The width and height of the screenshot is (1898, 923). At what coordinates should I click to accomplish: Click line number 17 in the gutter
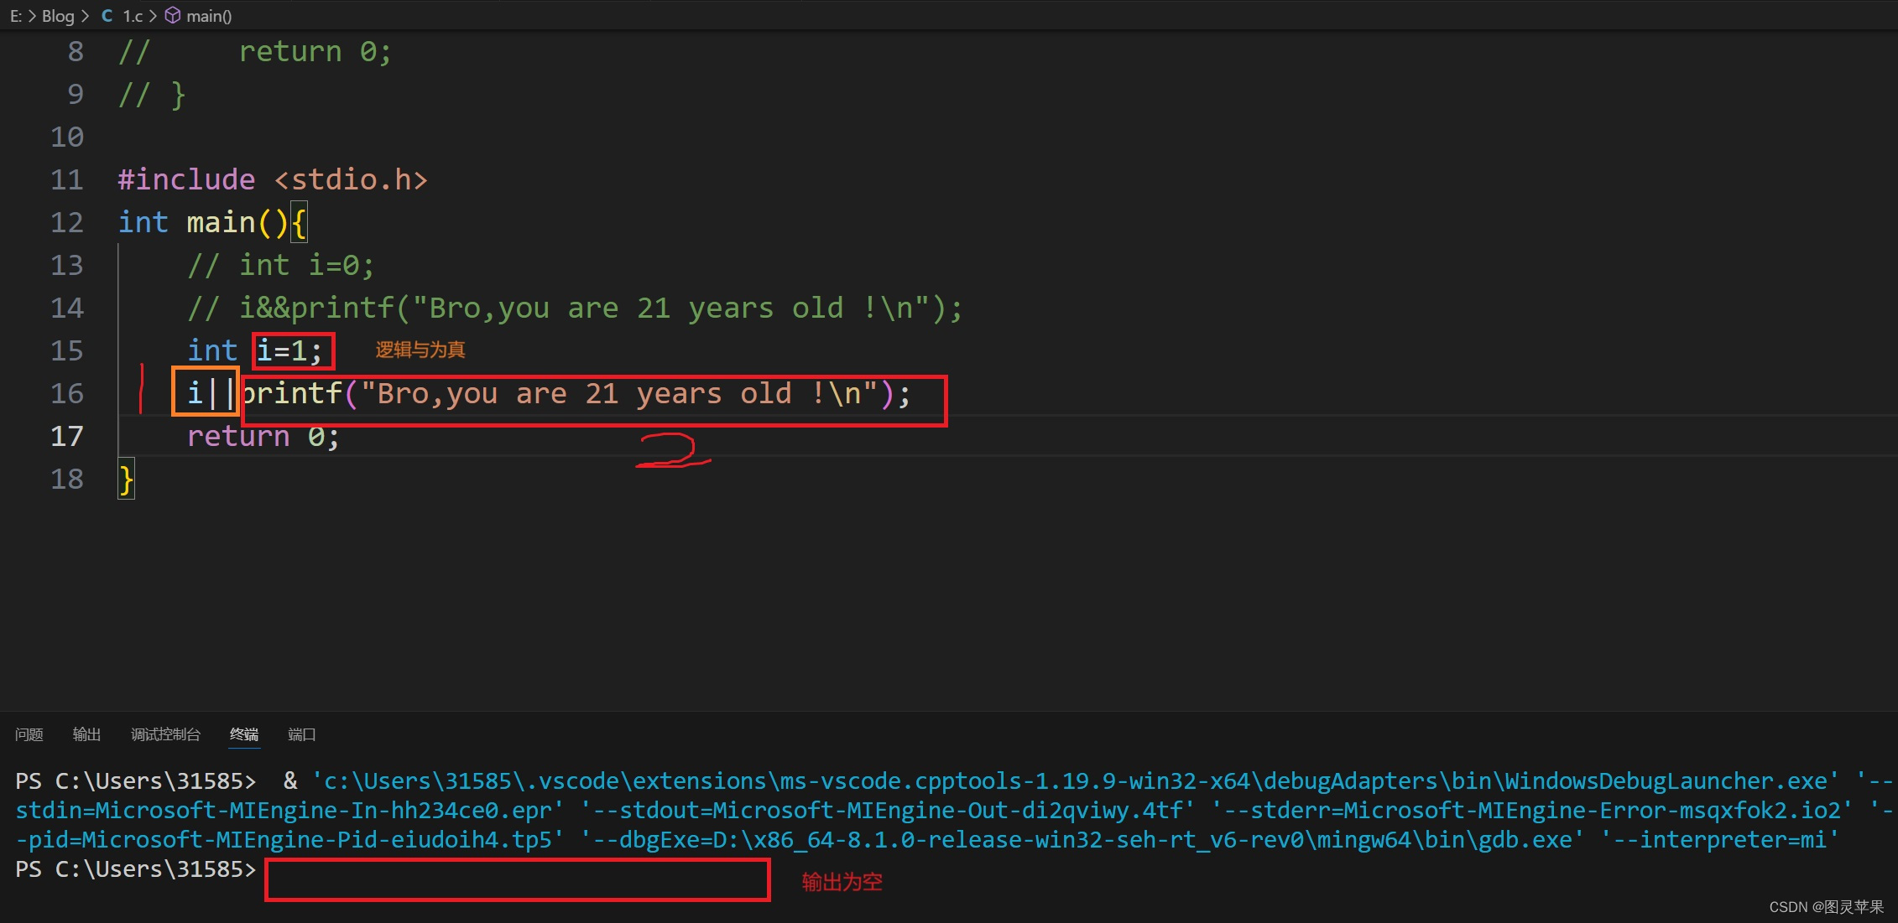click(67, 436)
